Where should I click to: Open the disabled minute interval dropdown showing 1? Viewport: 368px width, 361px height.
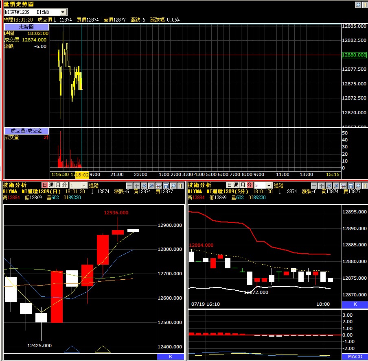pos(84,185)
